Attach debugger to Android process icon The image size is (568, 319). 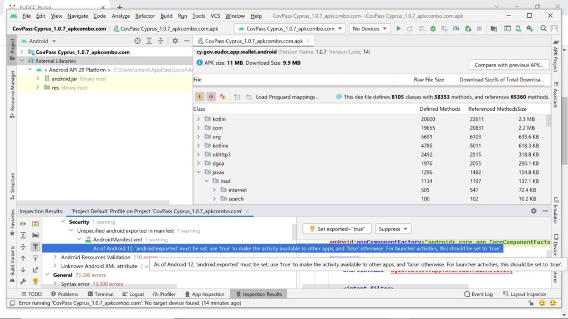click(468, 29)
